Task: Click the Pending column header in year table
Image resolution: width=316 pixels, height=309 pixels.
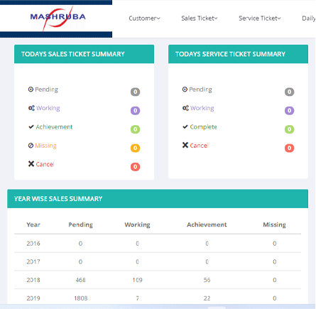Action: [80, 224]
